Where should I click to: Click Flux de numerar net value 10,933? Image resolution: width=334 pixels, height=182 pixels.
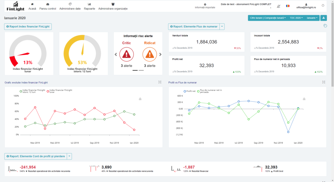tap(288, 65)
